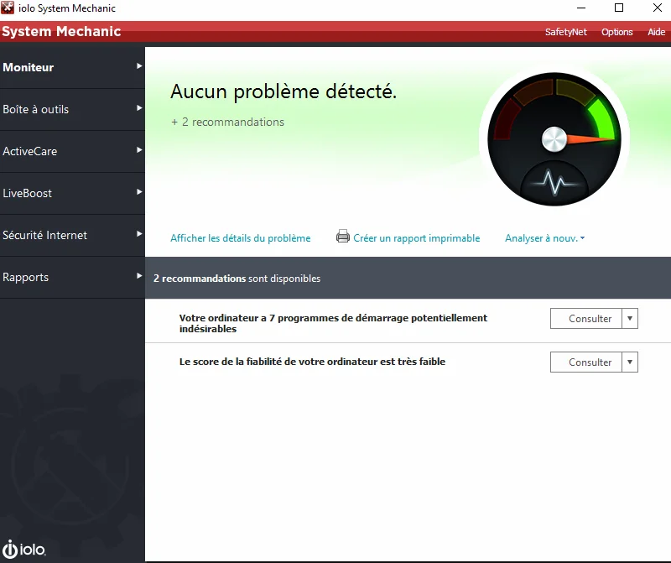This screenshot has height=563, width=671.
Task: Maximize the System Mechanic window
Action: [x=619, y=8]
